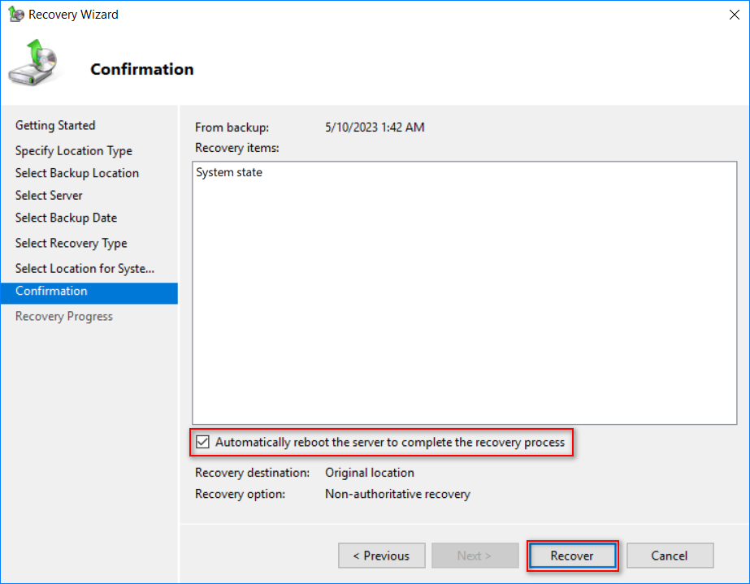Click the Recovery Wizard title bar icon
The height and width of the screenshot is (584, 750).
click(15, 15)
